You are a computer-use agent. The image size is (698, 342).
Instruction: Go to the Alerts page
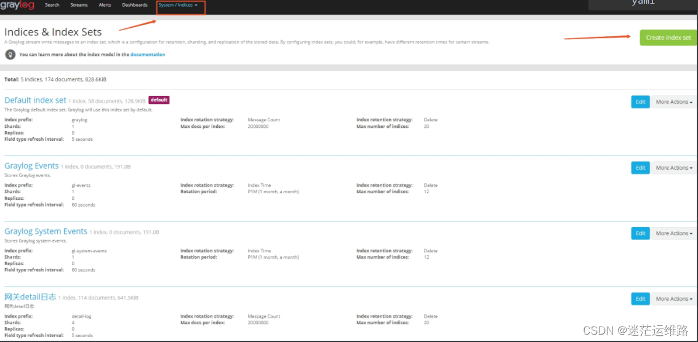coord(105,6)
